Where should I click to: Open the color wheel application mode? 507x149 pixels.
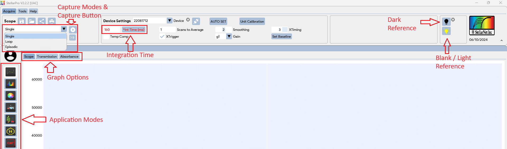pos(11,96)
